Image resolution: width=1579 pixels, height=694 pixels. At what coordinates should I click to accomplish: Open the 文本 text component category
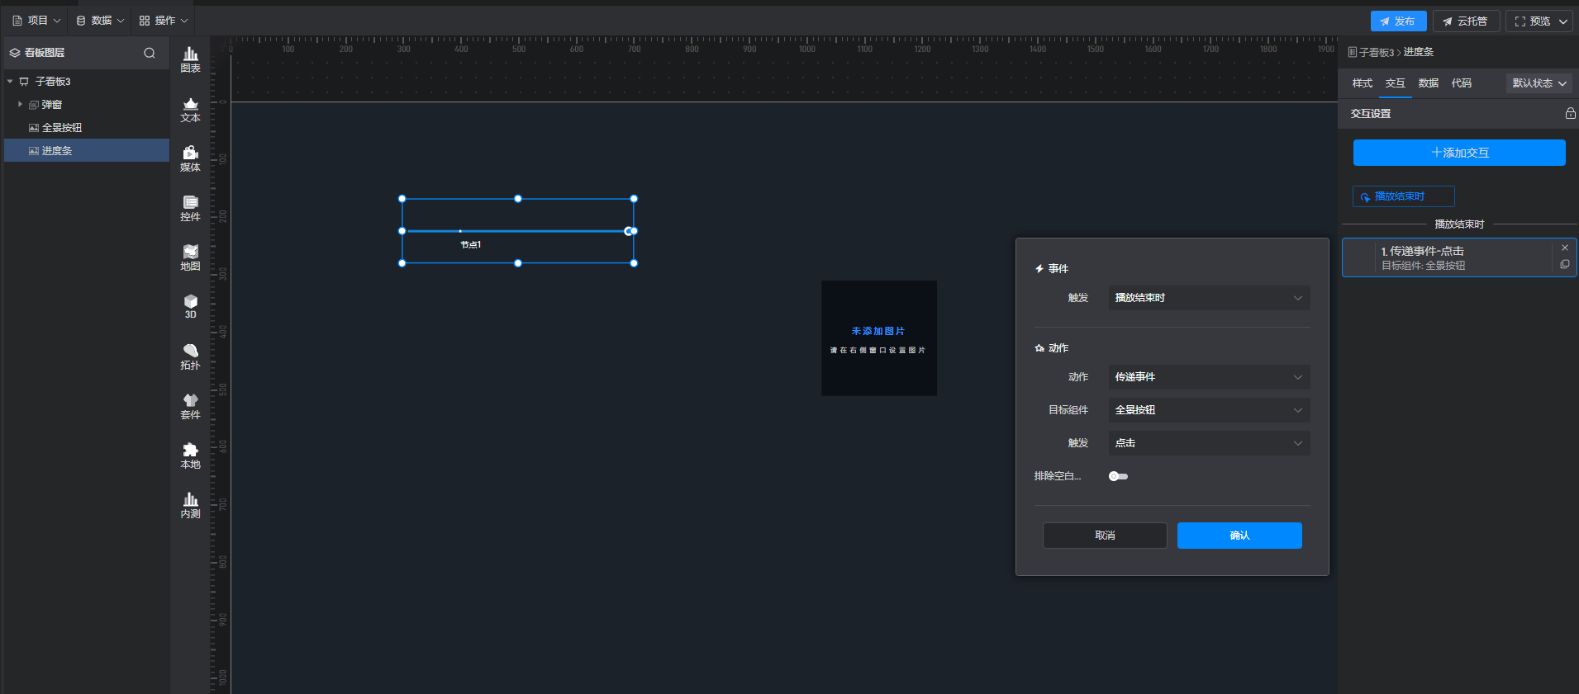190,109
